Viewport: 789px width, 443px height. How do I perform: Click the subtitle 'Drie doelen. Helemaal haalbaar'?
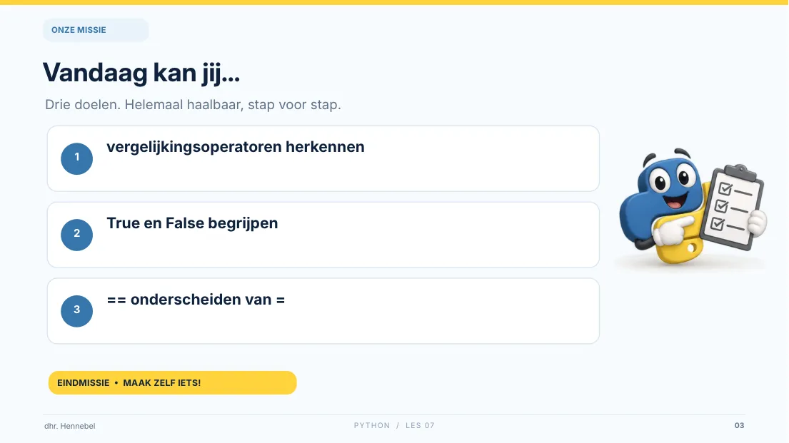pos(194,105)
